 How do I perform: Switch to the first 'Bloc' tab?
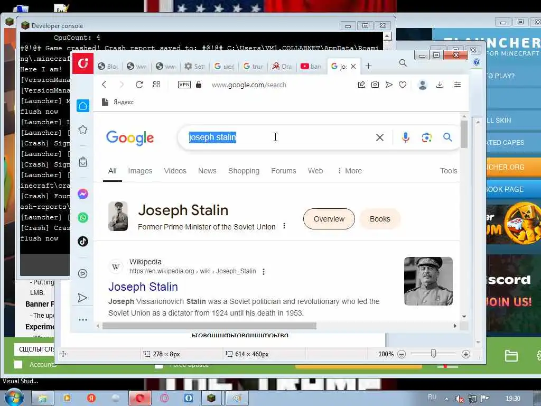point(107,66)
